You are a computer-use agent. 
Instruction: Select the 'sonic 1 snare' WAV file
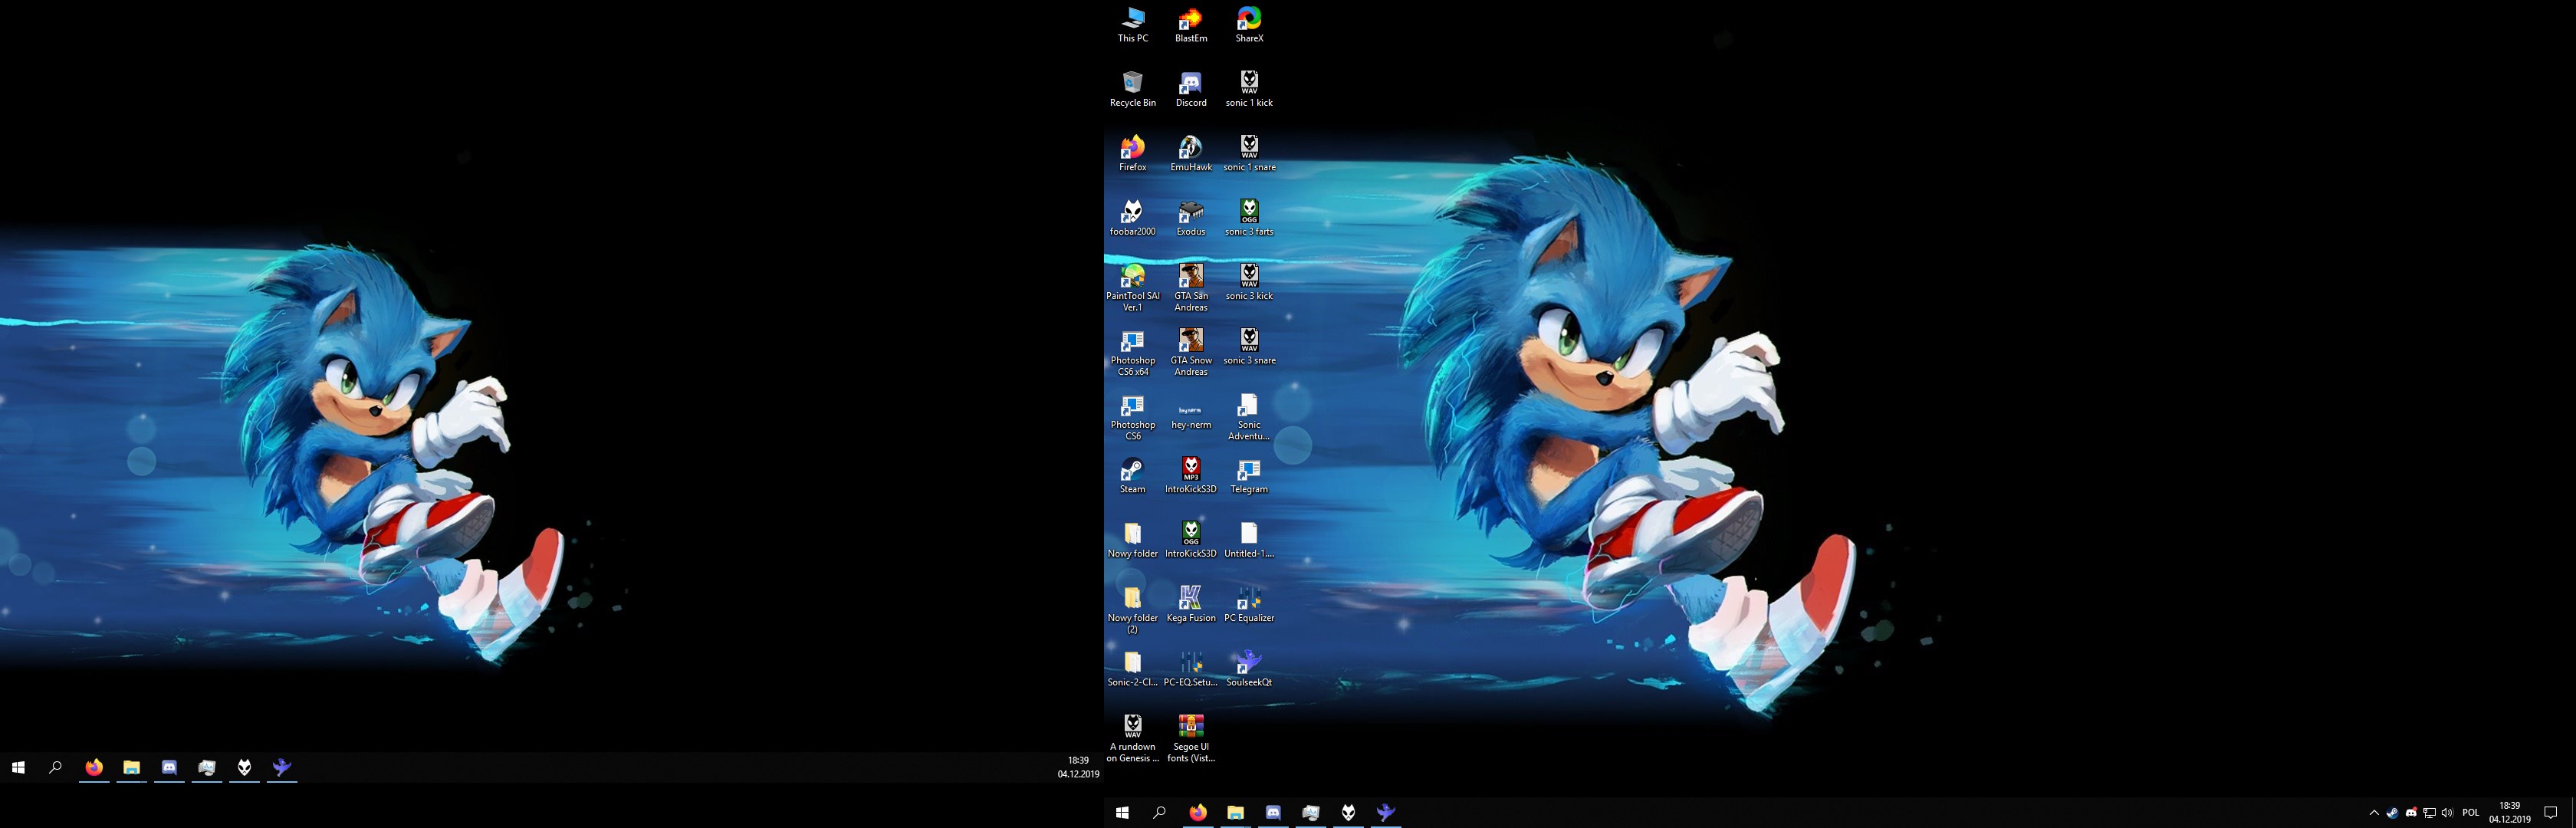(1249, 154)
